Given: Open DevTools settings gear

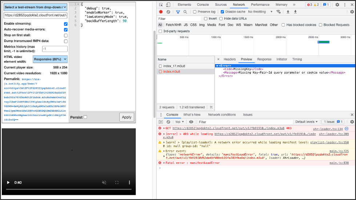Looking at the screenshot, I should pyautogui.click(x=337, y=5).
